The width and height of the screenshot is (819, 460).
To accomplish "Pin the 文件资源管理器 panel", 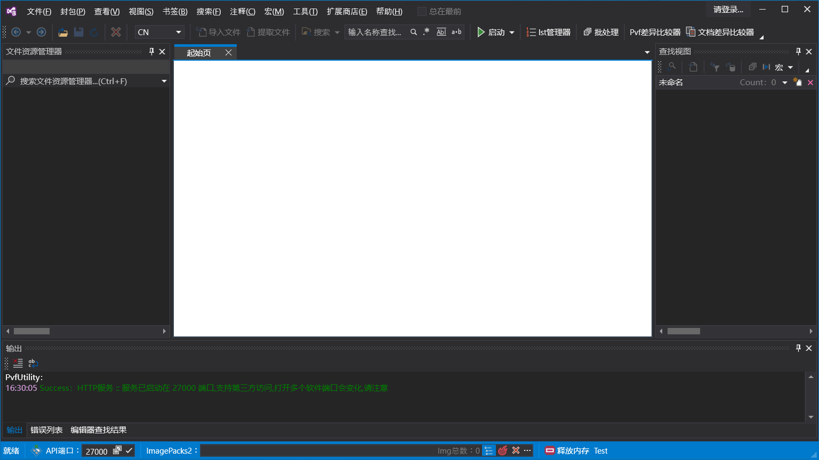I will pos(151,52).
